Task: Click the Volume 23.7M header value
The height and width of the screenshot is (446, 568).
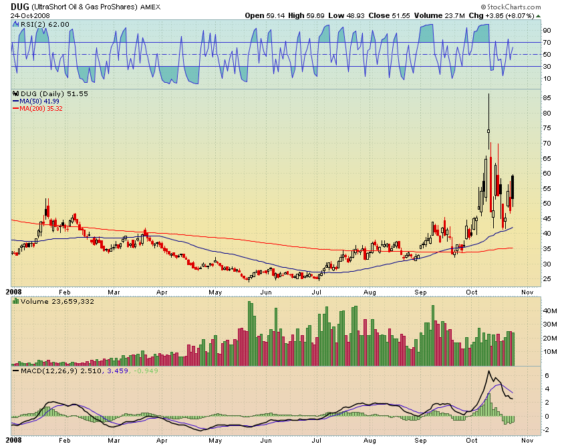Action: tap(439, 15)
